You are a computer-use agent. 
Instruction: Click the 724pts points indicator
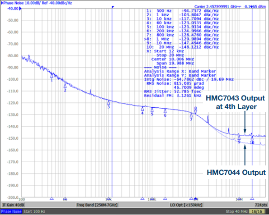[x=261, y=205]
